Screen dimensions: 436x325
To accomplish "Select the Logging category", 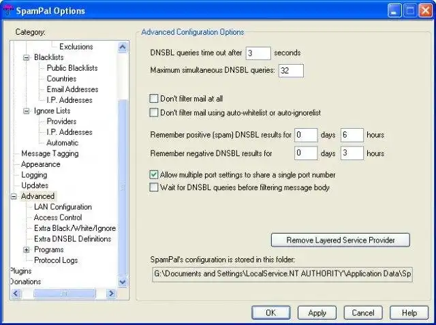I will [x=34, y=175].
